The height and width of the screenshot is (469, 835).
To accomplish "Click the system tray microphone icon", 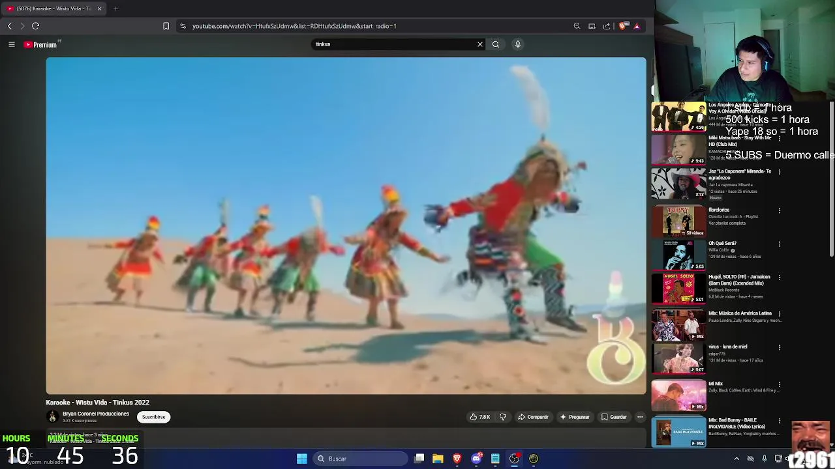I will [765, 459].
